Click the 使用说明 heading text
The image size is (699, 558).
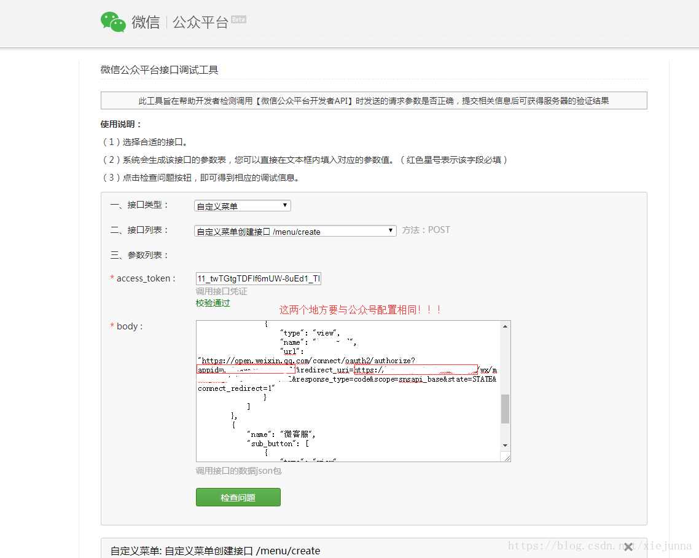pos(120,124)
